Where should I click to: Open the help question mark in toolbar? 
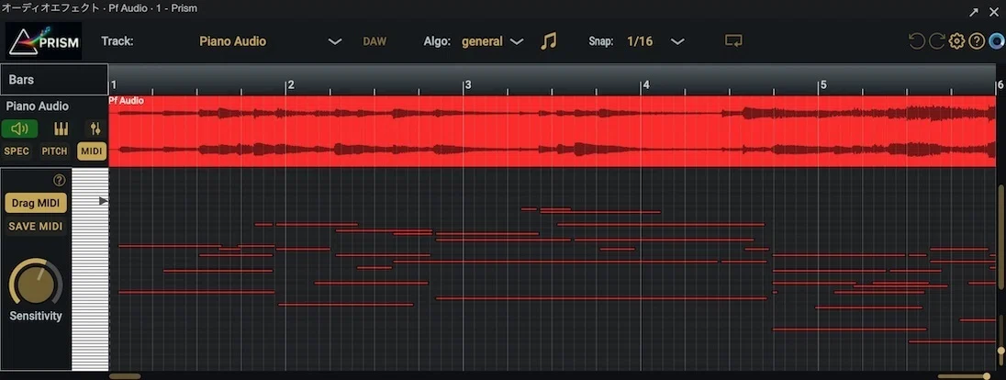pyautogui.click(x=977, y=41)
